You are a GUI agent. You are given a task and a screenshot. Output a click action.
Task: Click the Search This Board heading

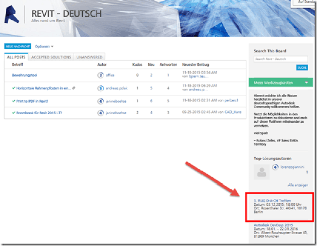(270, 51)
